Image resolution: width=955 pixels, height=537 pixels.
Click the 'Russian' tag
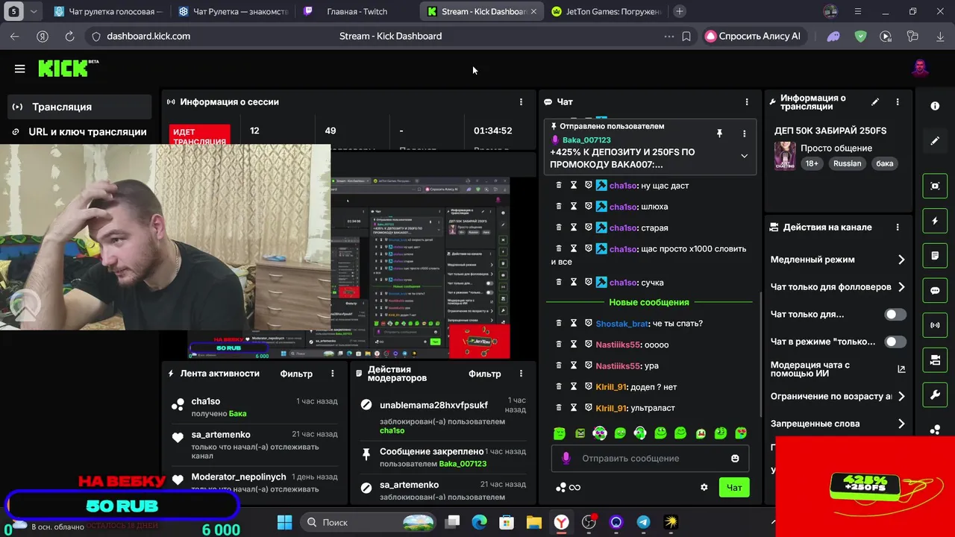[x=847, y=163]
